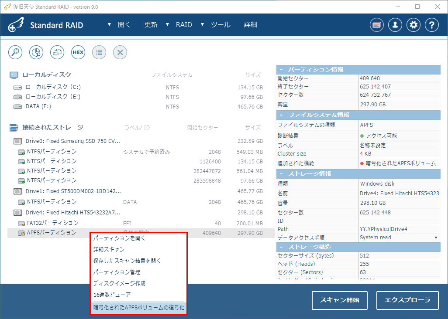
Task: Choose 保存したスキャン結果を開く from context menu
Action: (138, 261)
